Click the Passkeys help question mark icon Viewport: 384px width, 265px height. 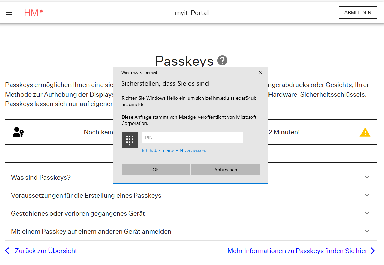(x=222, y=61)
